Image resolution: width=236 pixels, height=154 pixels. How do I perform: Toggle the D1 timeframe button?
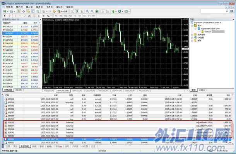point(84,16)
